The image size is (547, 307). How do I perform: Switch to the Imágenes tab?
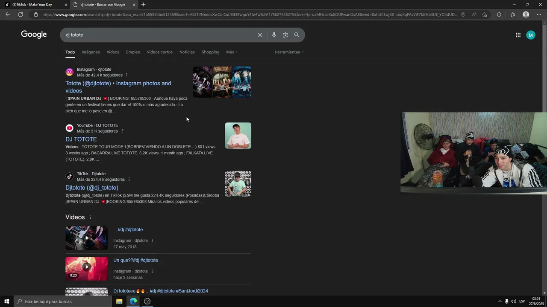(x=91, y=52)
